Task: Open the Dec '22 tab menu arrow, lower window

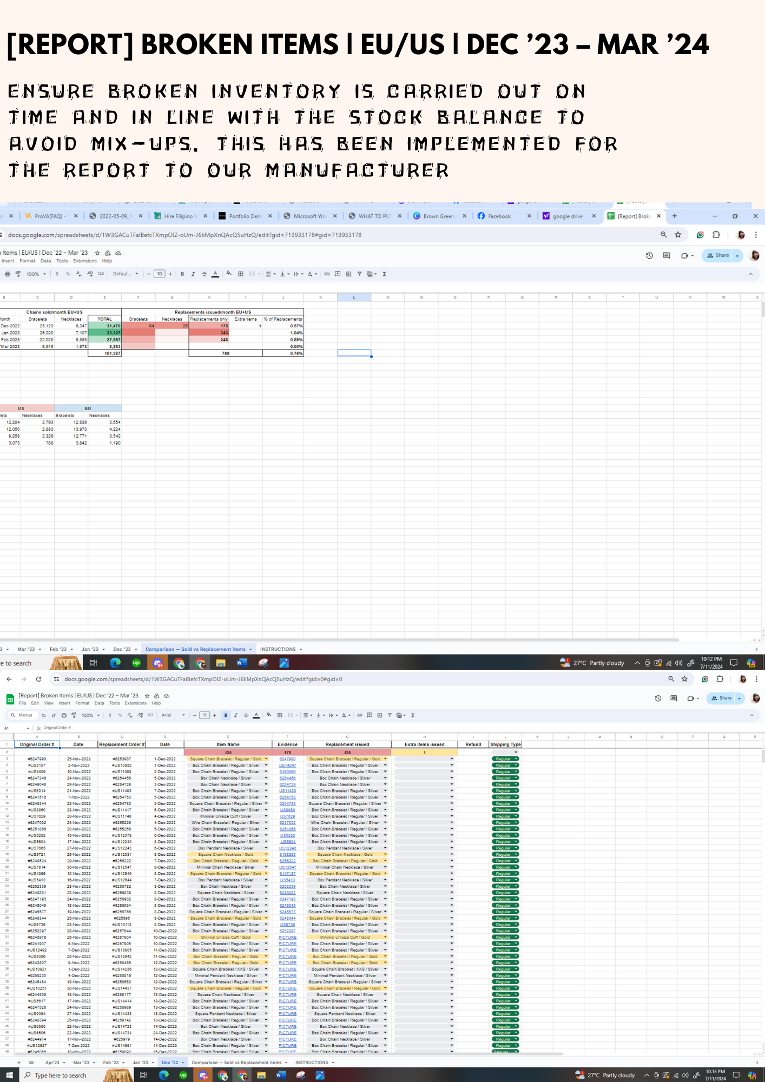Action: coord(183,1063)
